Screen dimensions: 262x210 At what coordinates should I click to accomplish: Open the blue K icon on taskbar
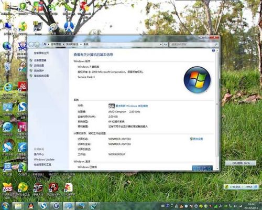coord(56,206)
